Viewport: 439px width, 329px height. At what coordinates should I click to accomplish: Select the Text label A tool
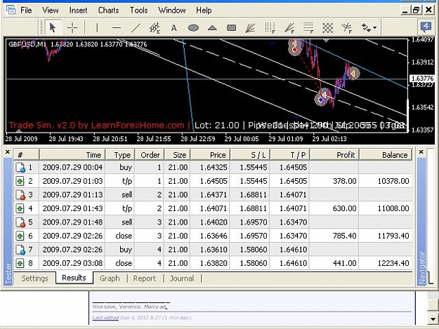(x=174, y=27)
